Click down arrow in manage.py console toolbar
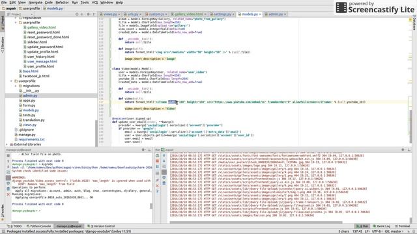Viewport: 417px width, 234px height. point(8,166)
